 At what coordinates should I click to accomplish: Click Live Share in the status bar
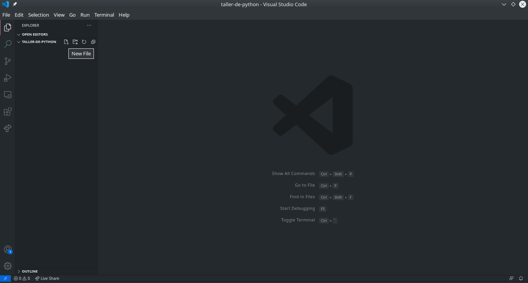pos(47,278)
